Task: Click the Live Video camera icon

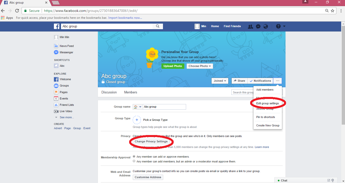Action: tap(56, 111)
